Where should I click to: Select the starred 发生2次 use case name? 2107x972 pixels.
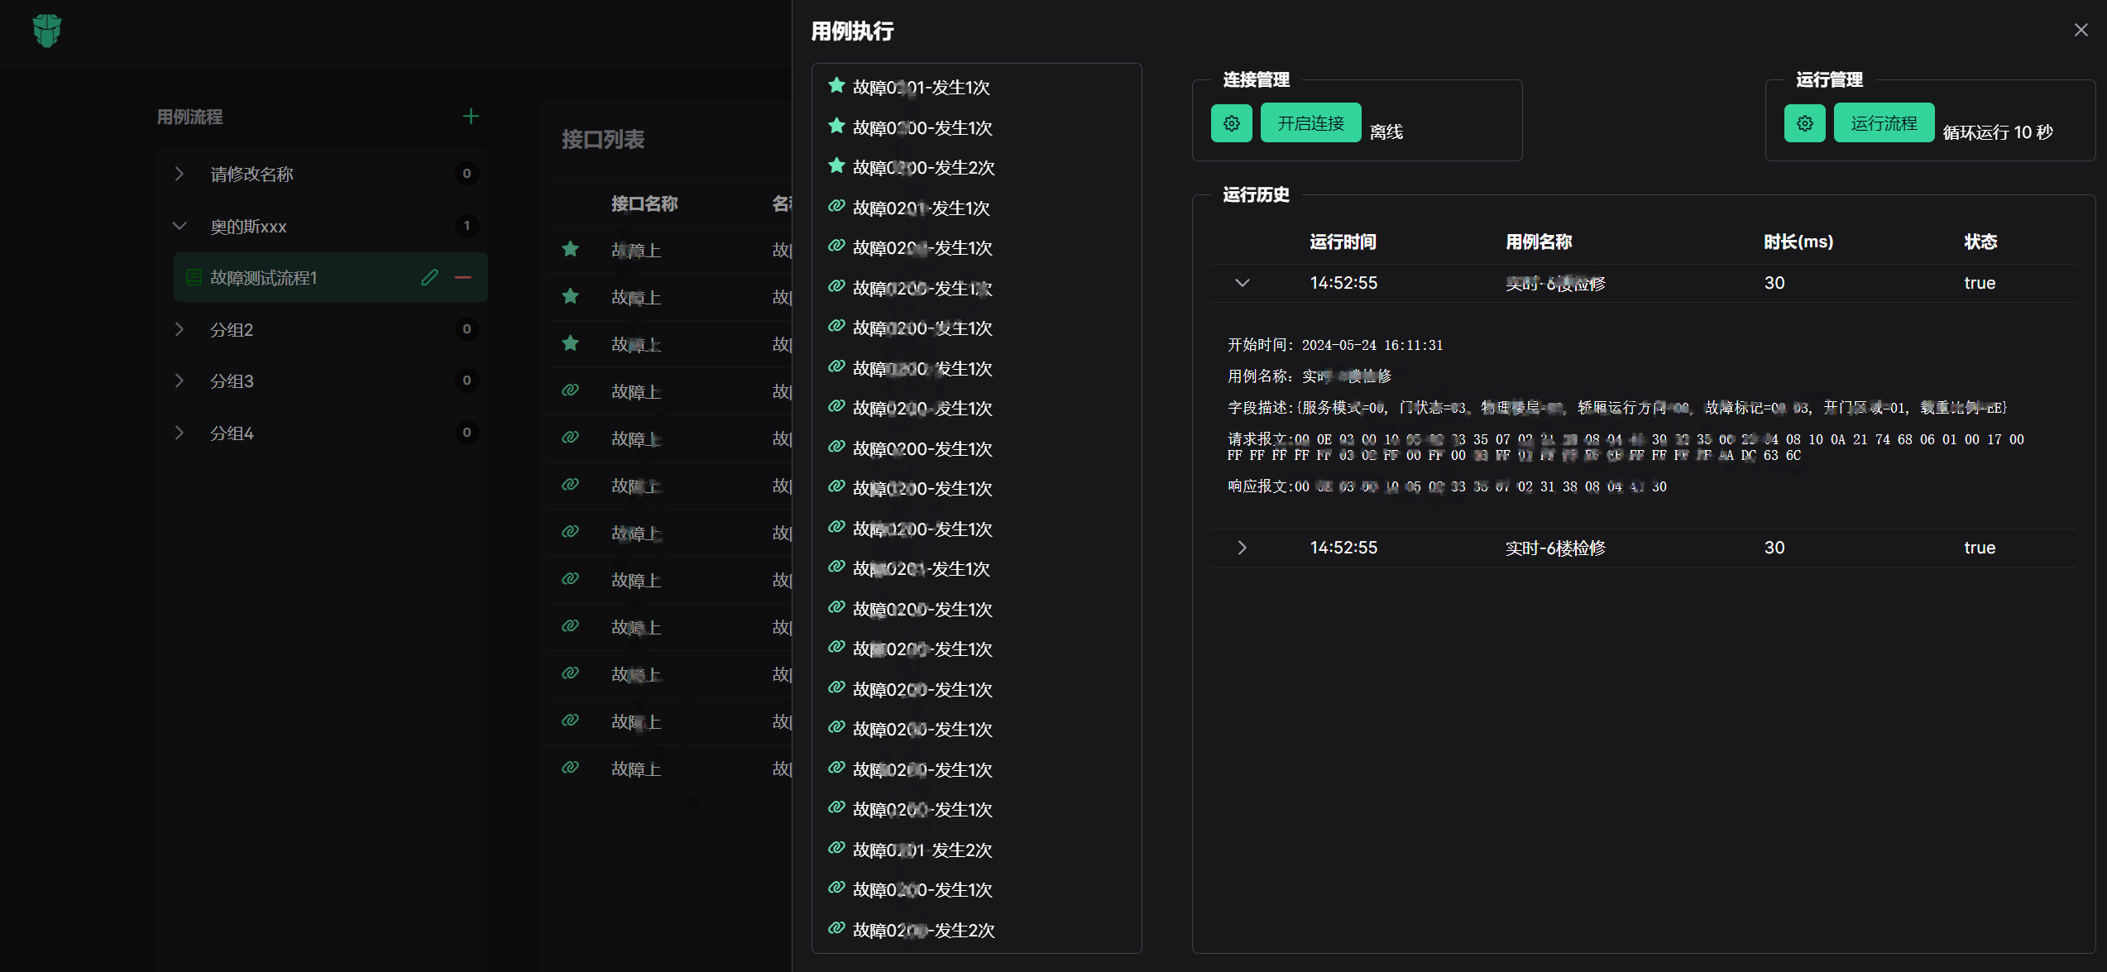tap(924, 167)
